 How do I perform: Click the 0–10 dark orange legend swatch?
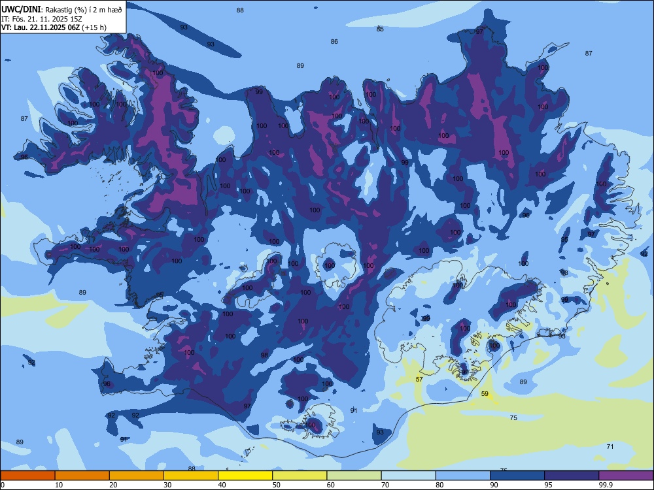click(x=27, y=475)
